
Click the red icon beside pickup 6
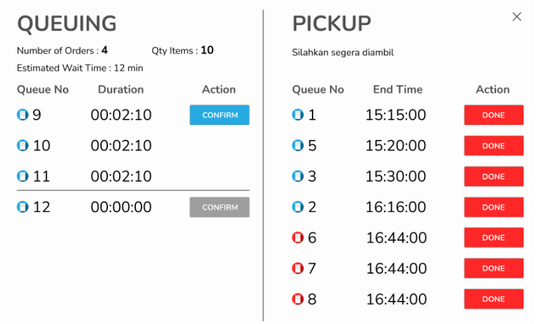tap(298, 238)
